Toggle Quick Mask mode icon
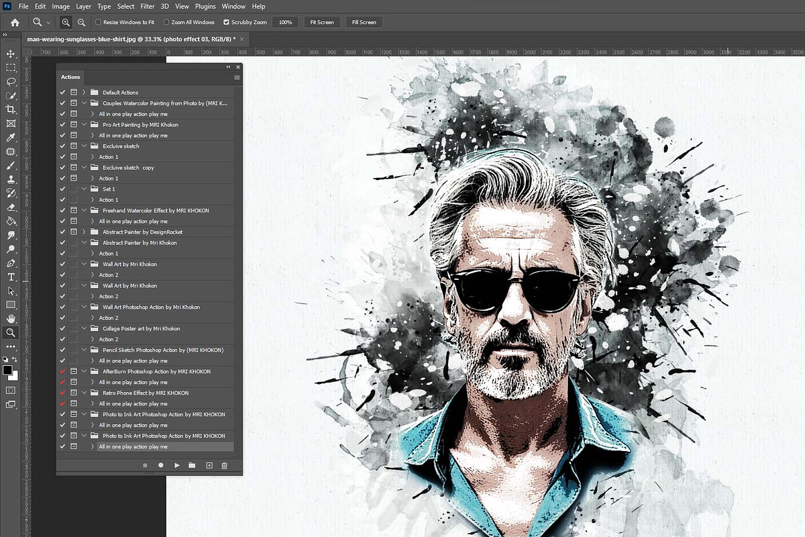The height and width of the screenshot is (537, 805). point(11,390)
